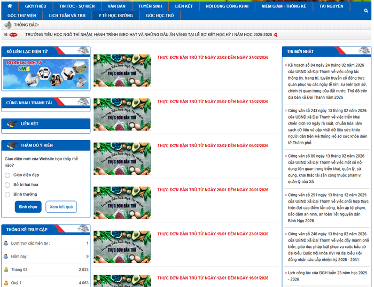Open menu article for 19/01 đến 23/01/2026
Viewport: 374px width, 287px height.
[213, 234]
